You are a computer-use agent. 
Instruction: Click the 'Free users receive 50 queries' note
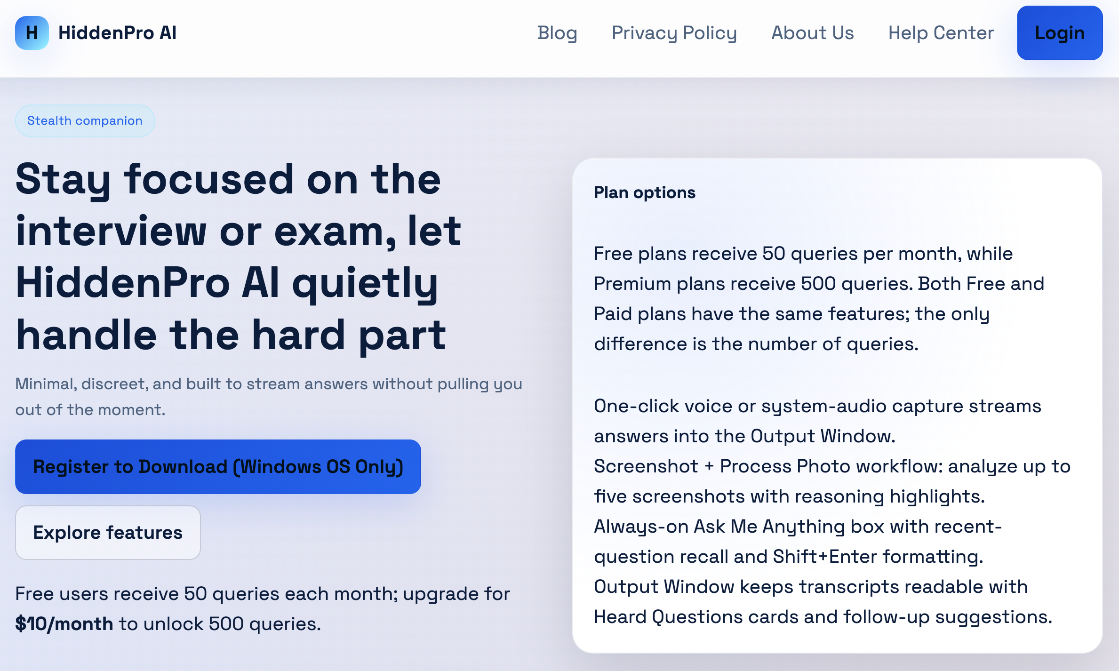pos(262,594)
